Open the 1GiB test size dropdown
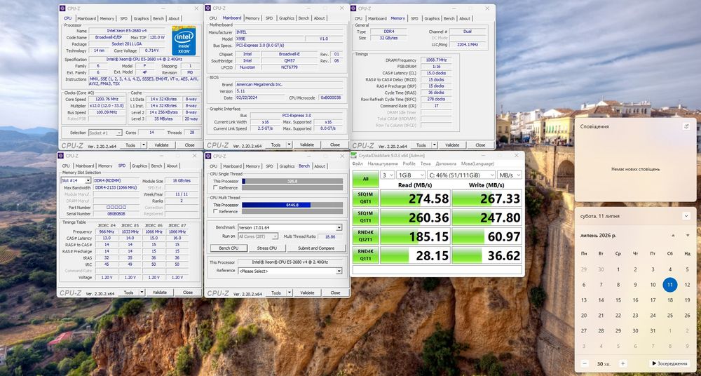The height and width of the screenshot is (376, 701). pyautogui.click(x=410, y=175)
